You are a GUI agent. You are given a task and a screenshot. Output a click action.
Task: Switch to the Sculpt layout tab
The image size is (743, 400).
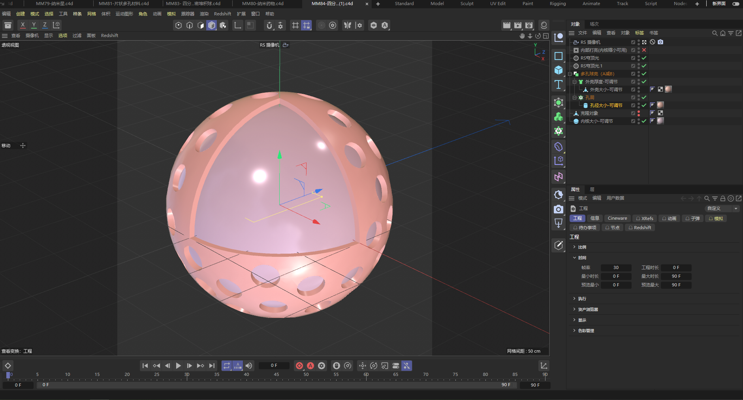tap(467, 4)
